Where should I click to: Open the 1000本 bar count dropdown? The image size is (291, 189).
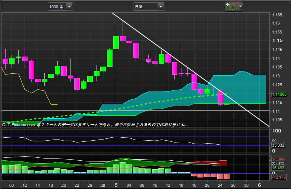click(60, 7)
